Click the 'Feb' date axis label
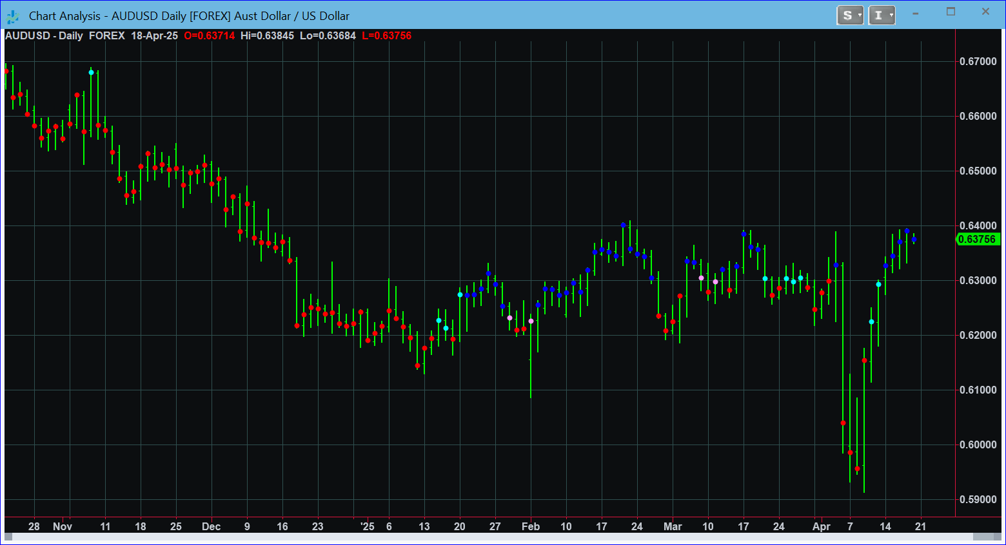Screen dimensions: 1006x545 (x=531, y=526)
